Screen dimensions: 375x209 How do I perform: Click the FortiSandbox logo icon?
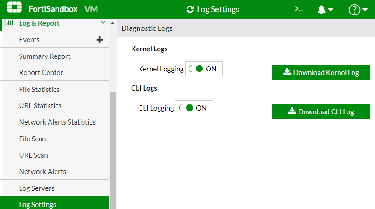14,9
